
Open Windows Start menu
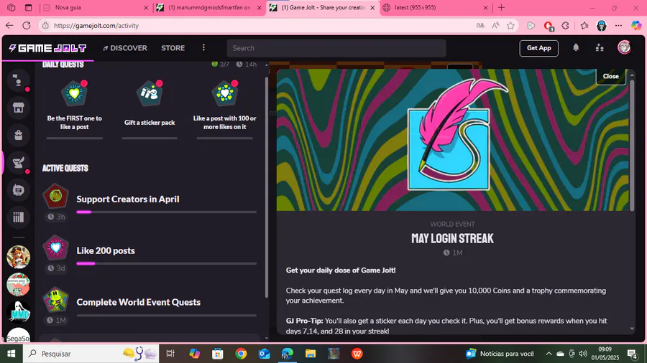[11, 354]
